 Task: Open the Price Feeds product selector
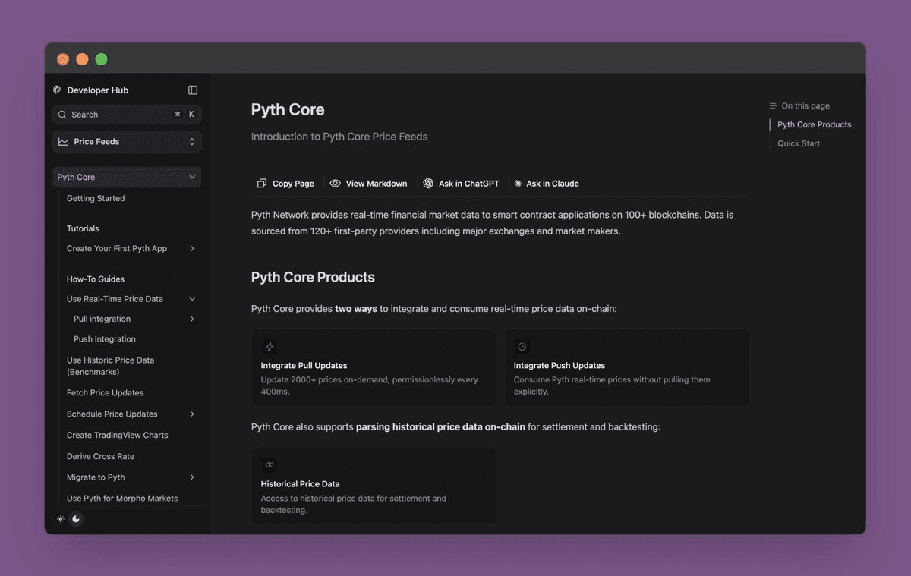point(126,141)
